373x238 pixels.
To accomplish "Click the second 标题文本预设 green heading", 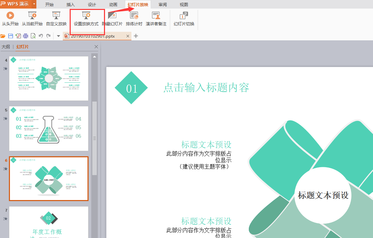I will click(206, 221).
